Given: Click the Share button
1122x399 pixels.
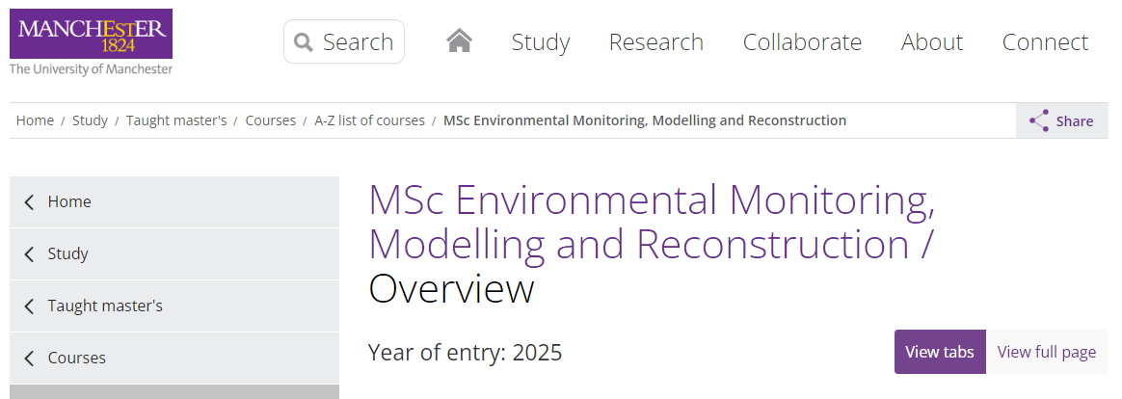Looking at the screenshot, I should coord(1062,120).
